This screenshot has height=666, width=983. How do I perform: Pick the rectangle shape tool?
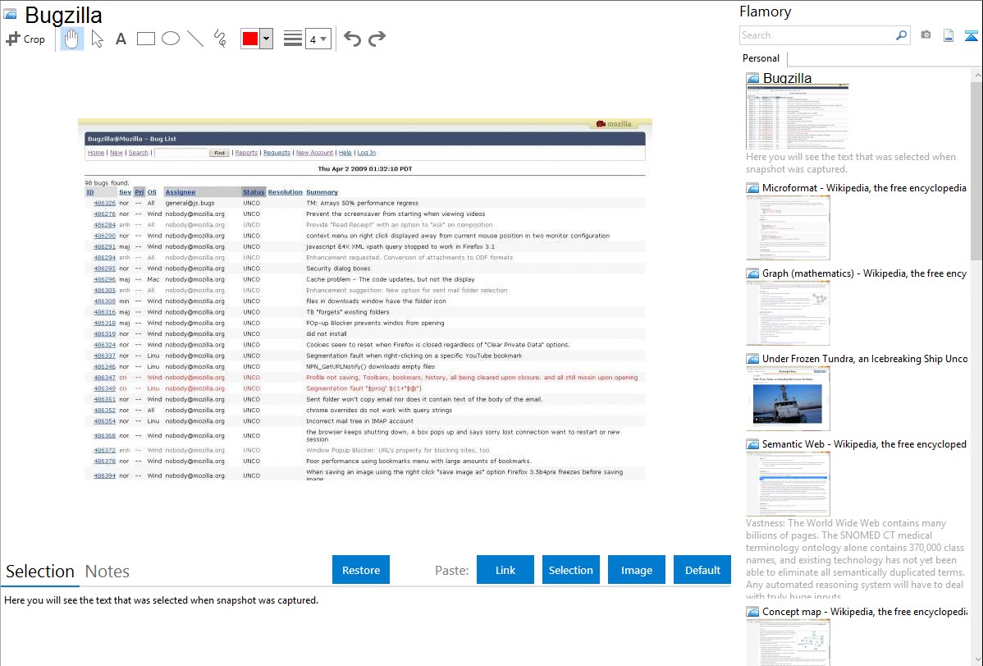click(x=146, y=39)
